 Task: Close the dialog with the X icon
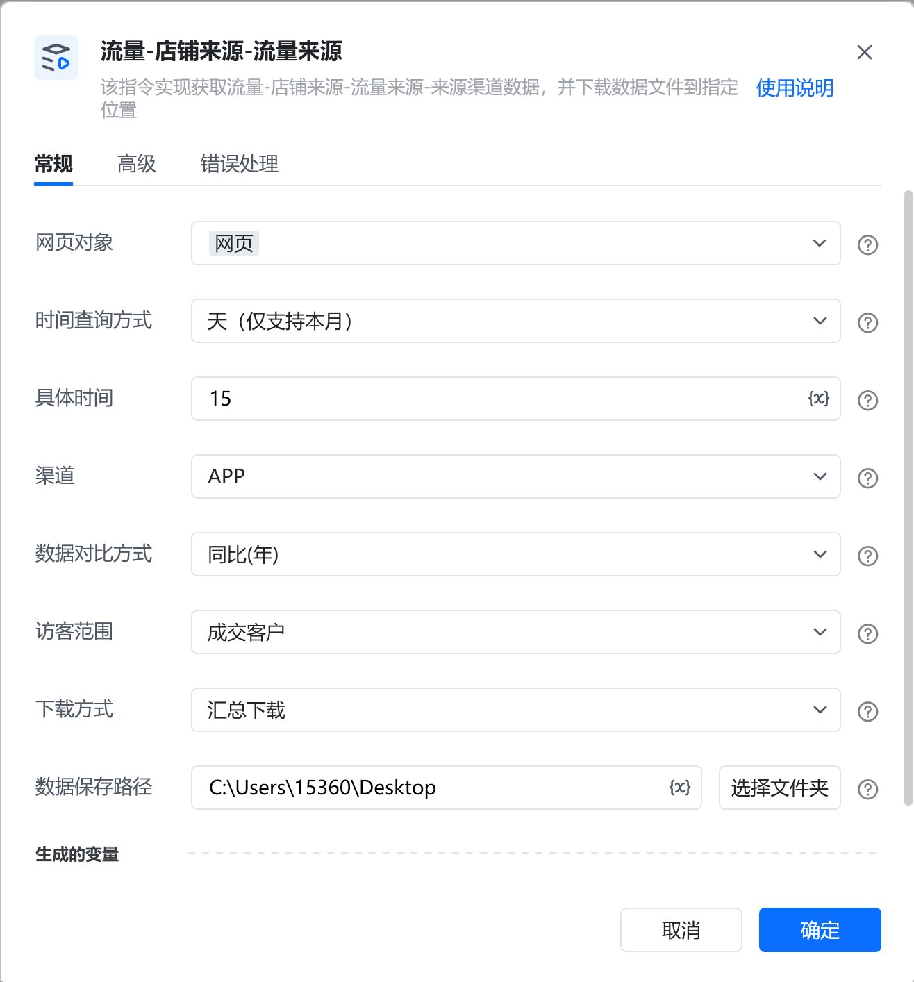865,52
